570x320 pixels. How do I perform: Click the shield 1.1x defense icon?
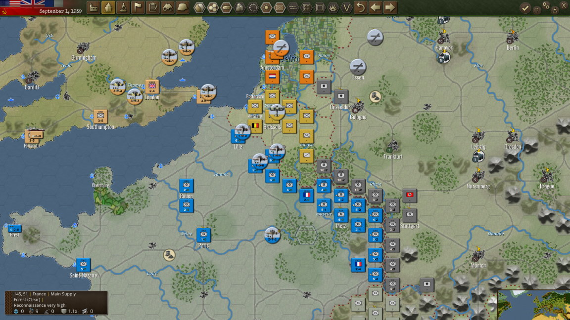pyautogui.click(x=64, y=311)
